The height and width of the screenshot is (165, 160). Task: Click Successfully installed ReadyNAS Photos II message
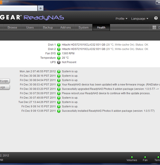108,111
